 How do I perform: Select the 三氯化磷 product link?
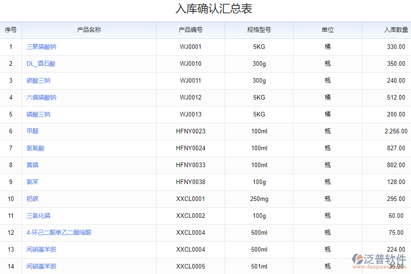[38, 216]
